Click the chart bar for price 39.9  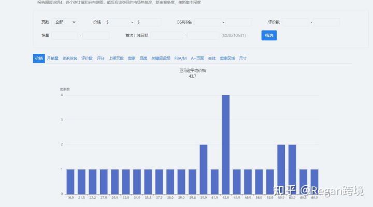[204, 169]
